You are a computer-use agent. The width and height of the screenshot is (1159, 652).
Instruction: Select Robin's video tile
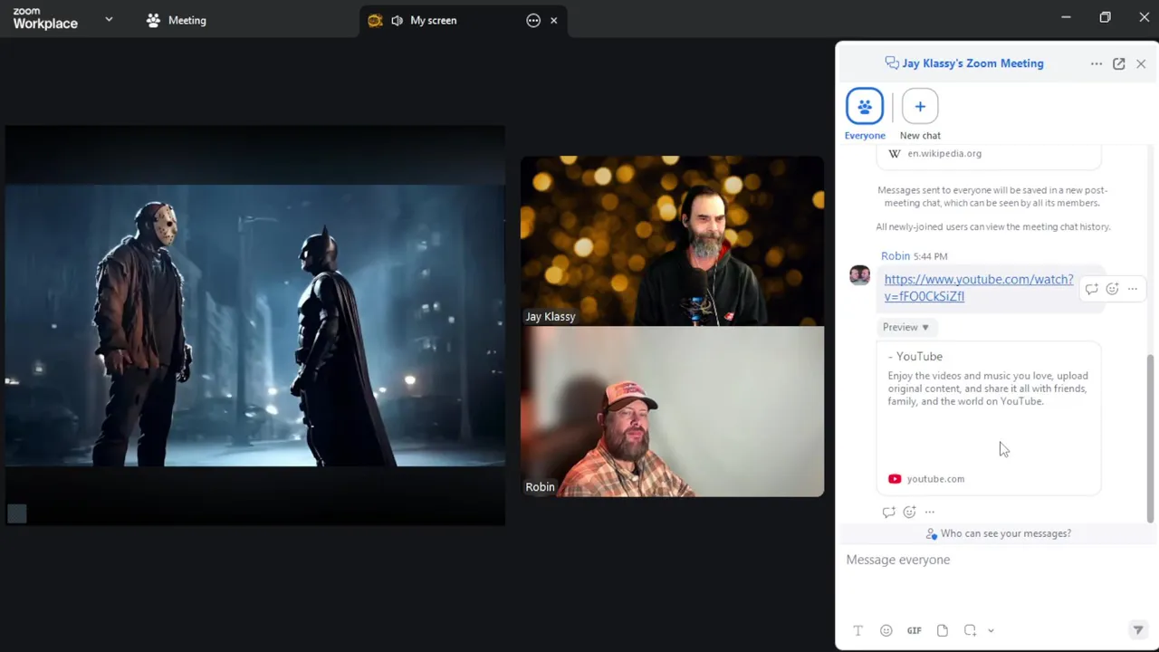(672, 411)
